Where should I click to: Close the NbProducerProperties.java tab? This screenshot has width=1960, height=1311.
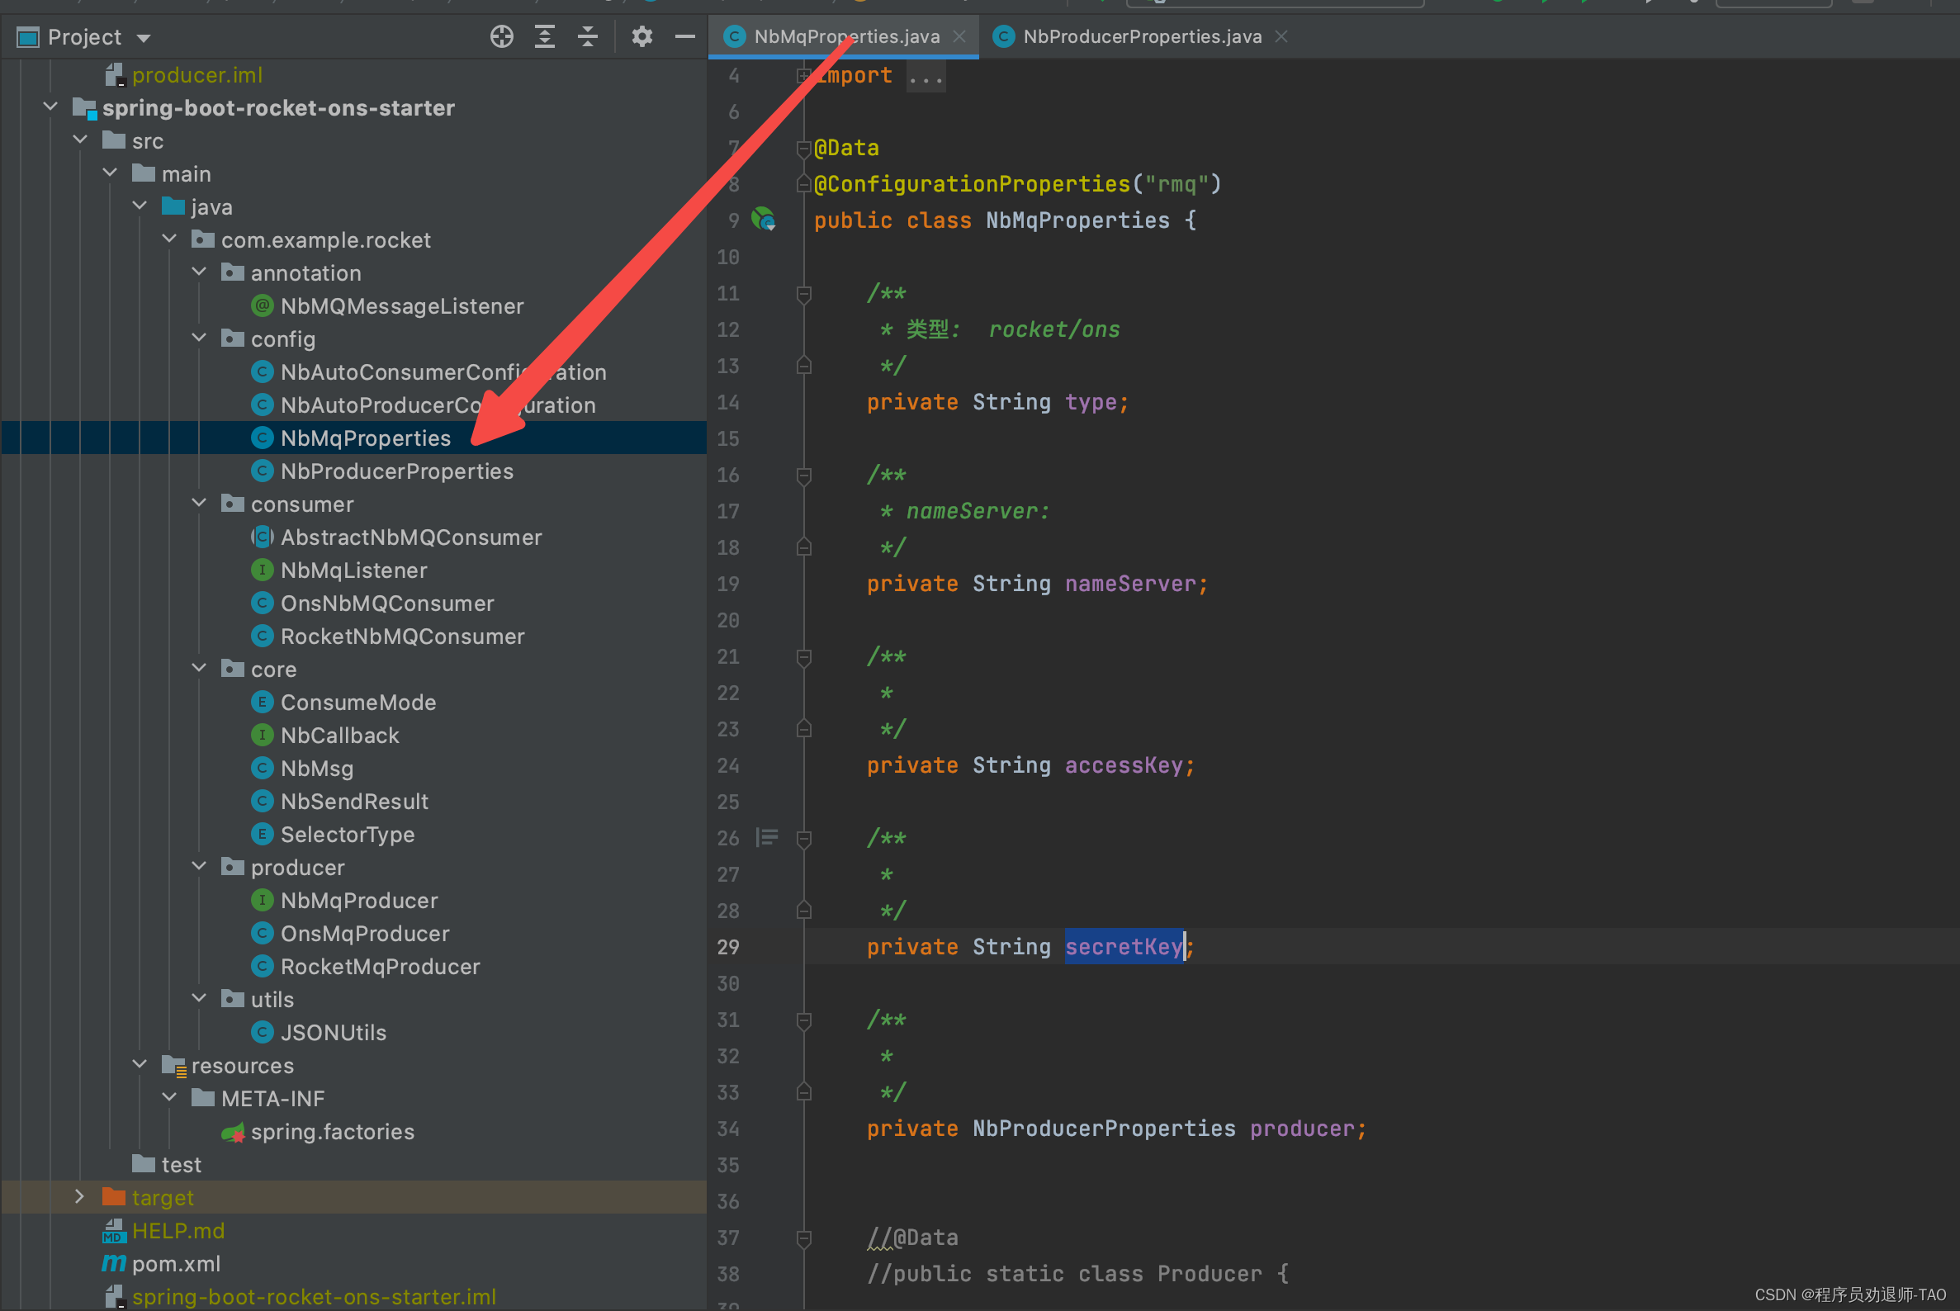click(x=1281, y=37)
